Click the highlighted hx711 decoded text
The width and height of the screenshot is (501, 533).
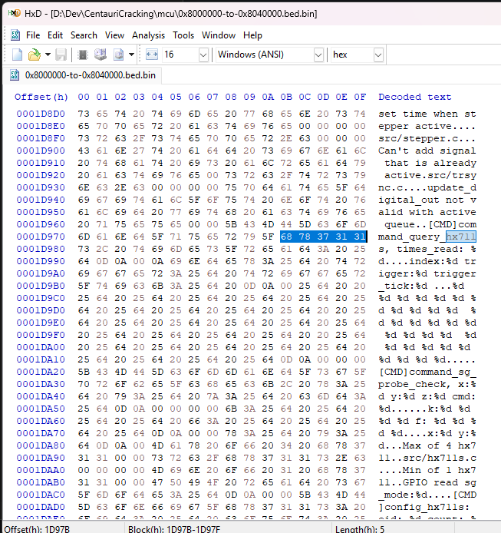[x=460, y=237]
